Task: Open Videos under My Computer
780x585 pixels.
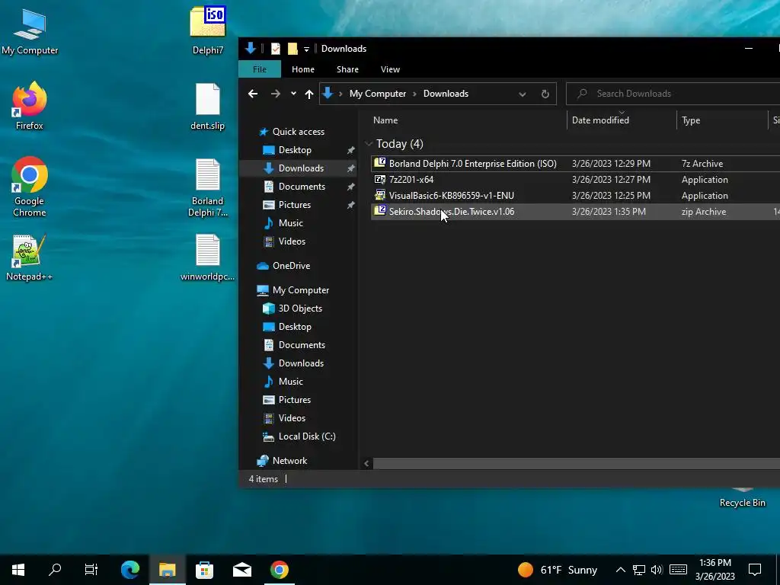Action: 292,418
